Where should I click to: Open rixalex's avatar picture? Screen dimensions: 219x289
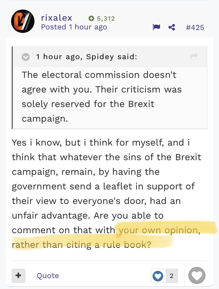click(23, 21)
